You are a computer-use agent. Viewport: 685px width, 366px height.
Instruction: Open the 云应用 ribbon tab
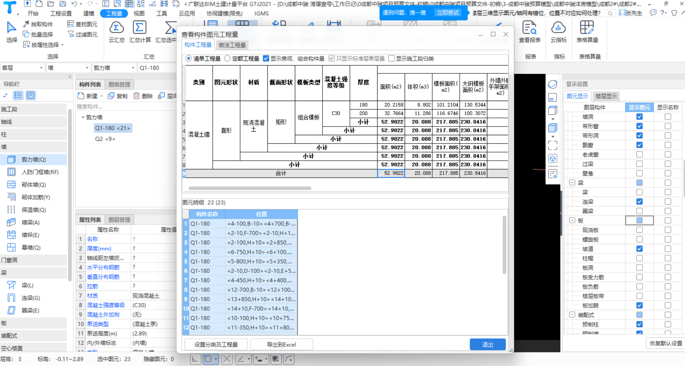tap(187, 13)
